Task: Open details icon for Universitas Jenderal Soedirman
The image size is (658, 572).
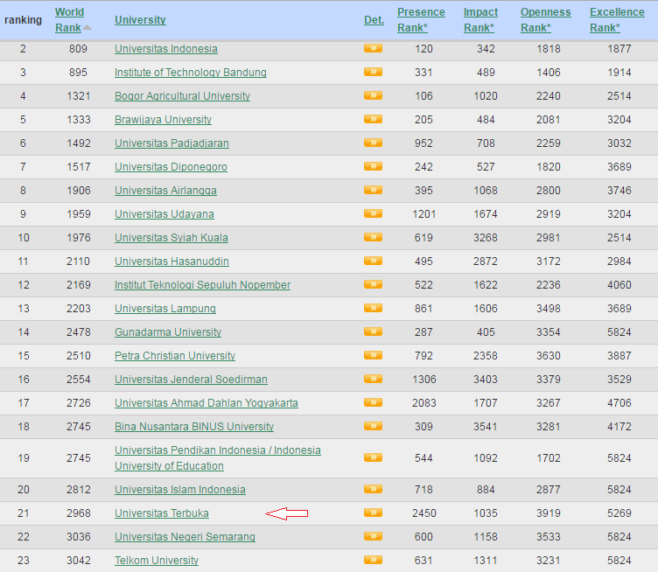Action: point(373,379)
